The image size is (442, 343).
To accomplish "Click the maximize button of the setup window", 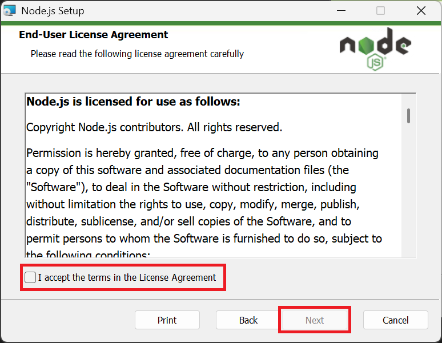I will coord(380,10).
